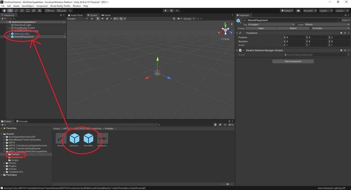
Task: Toggle Pivot handle position button
Action: tap(50, 11)
